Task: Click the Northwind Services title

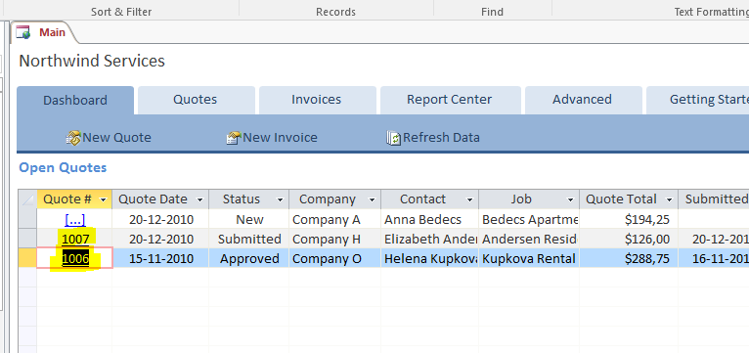Action: pyautogui.click(x=92, y=62)
